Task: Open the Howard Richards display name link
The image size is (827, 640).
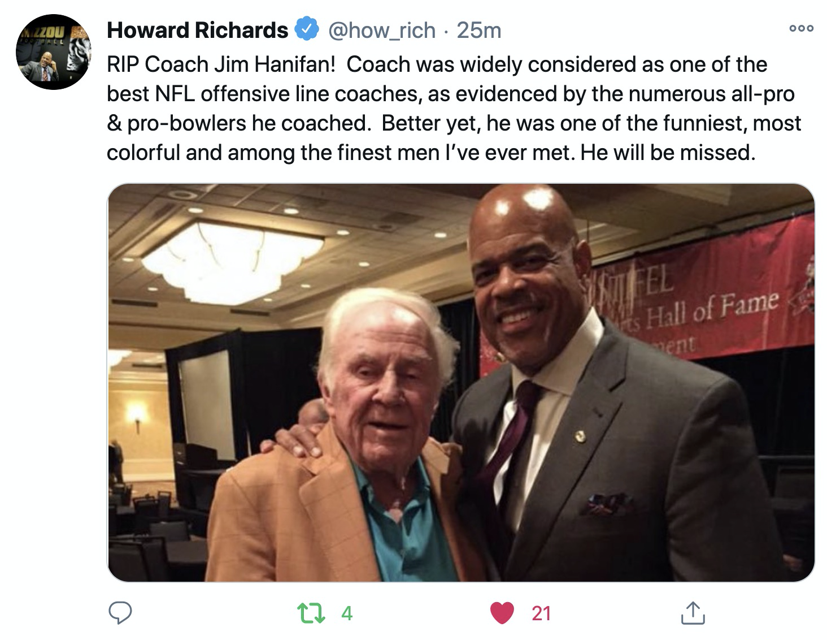Action: tap(198, 30)
